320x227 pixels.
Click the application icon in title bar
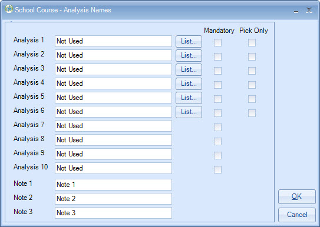[x=9, y=9]
